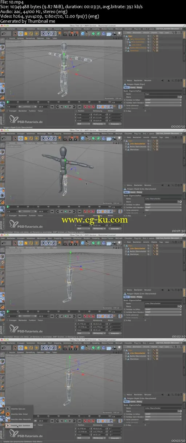
Task: Open the Textur material menu in the 00:02:10 frame
Action: 40,320
